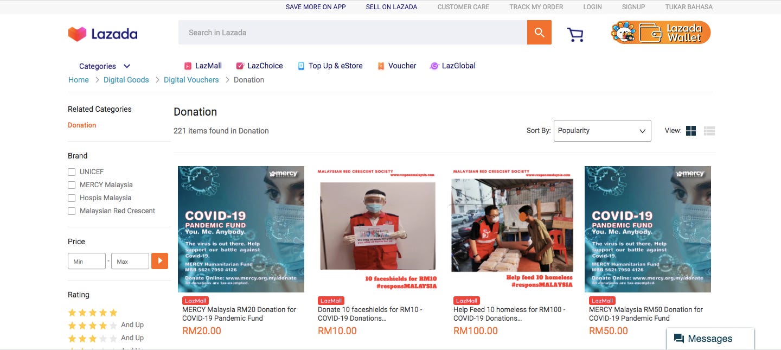Click the RM50.00 price
The image size is (781, 350).
[609, 331]
